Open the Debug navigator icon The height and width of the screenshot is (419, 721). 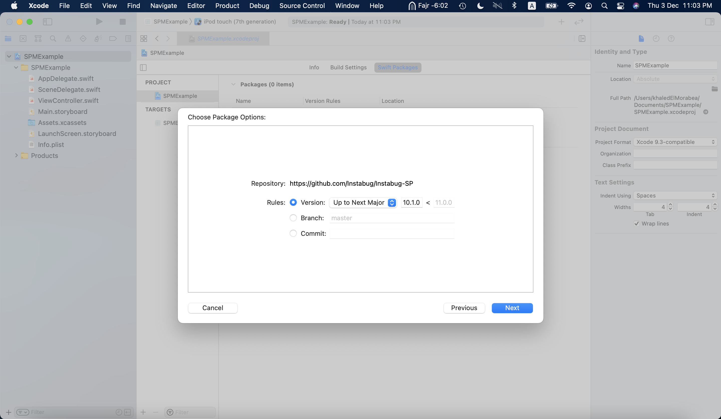tap(98, 39)
